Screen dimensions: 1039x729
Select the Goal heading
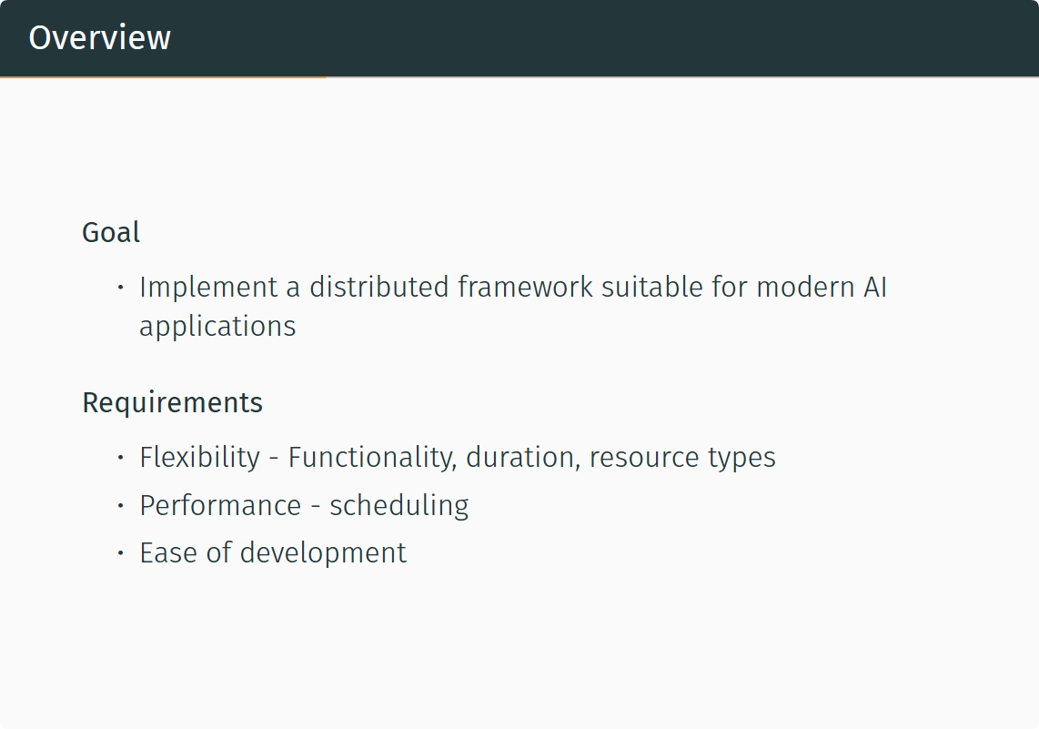pos(111,232)
